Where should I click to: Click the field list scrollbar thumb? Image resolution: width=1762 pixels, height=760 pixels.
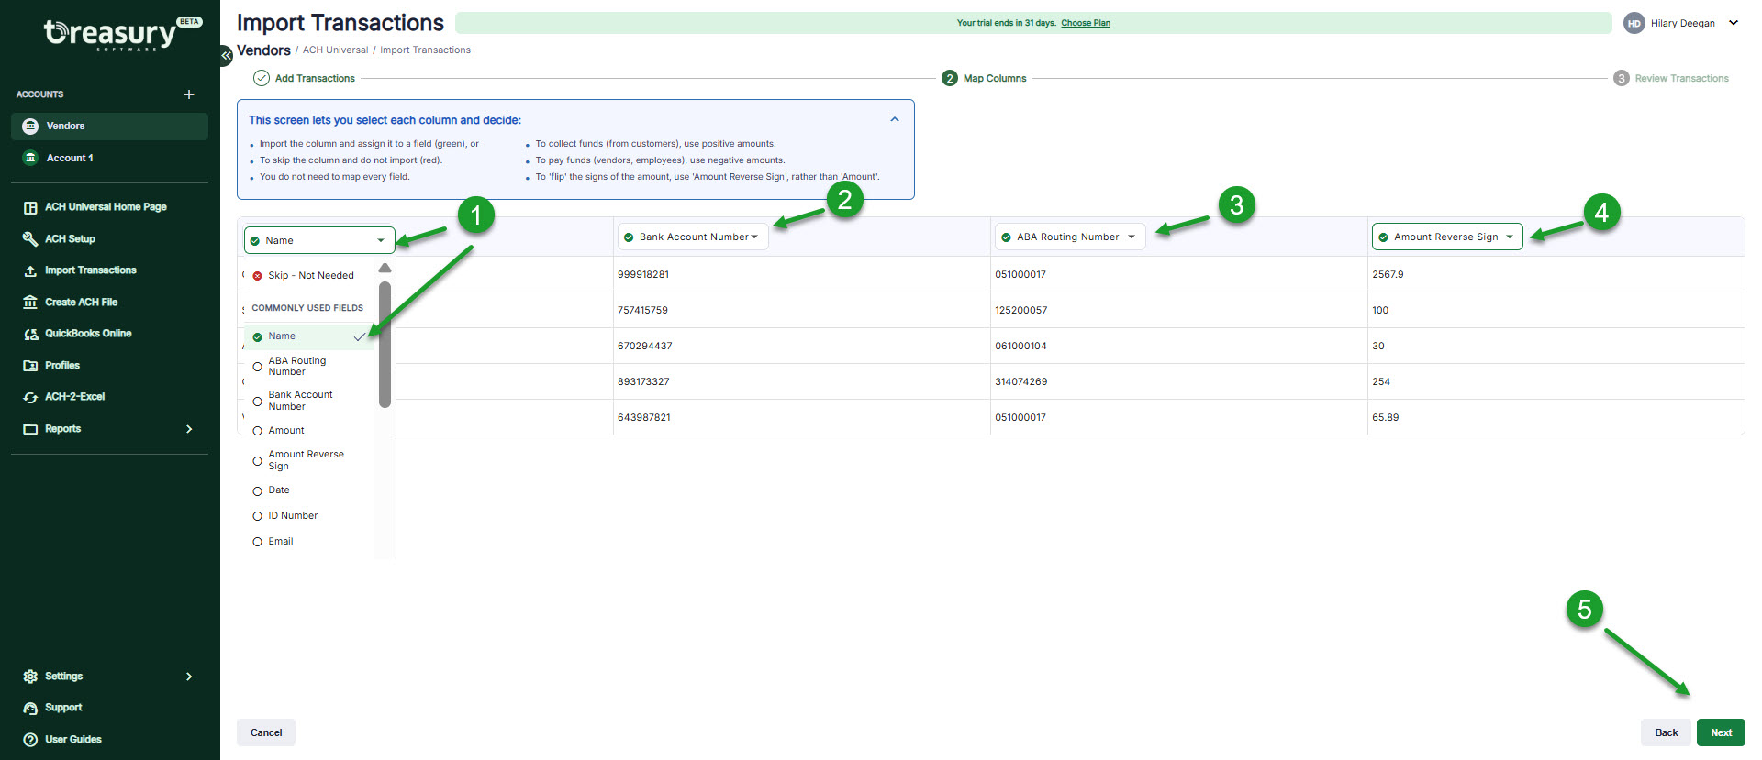click(385, 345)
